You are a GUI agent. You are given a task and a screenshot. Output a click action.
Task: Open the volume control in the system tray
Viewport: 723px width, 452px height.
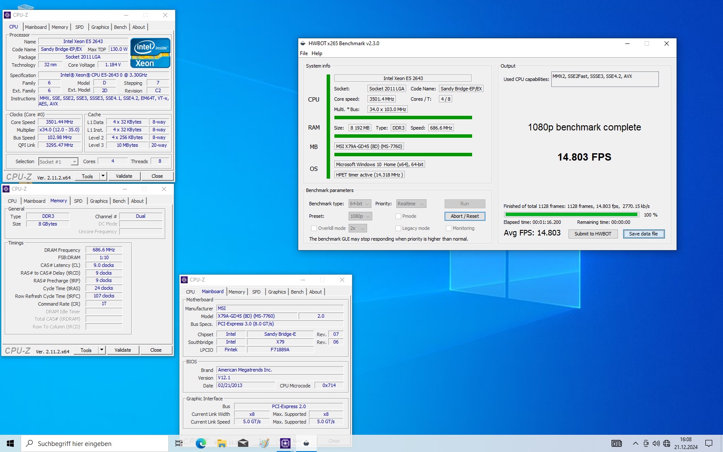coord(656,443)
